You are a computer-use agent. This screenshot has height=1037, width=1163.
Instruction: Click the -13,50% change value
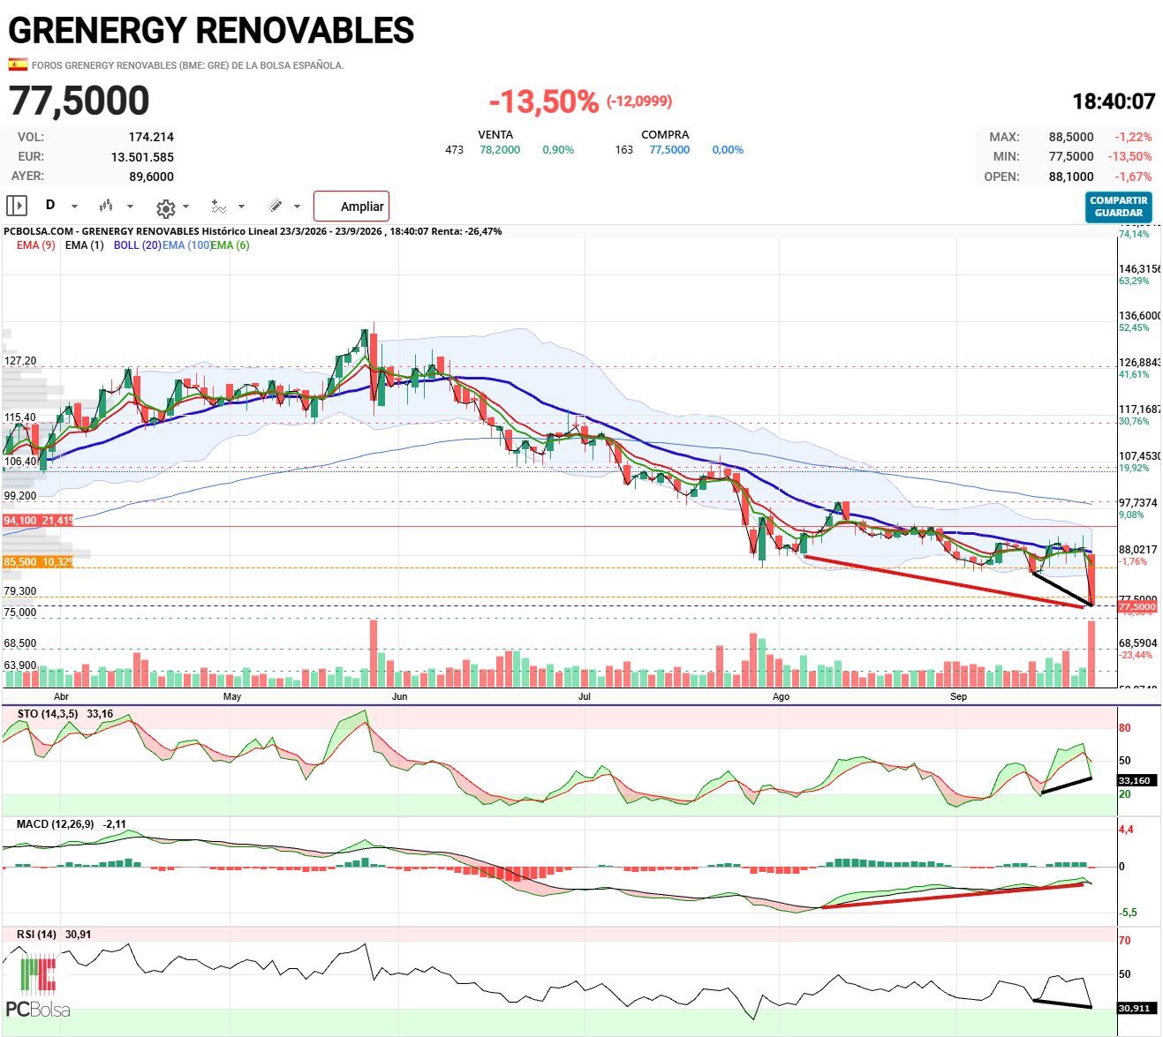[x=544, y=101]
